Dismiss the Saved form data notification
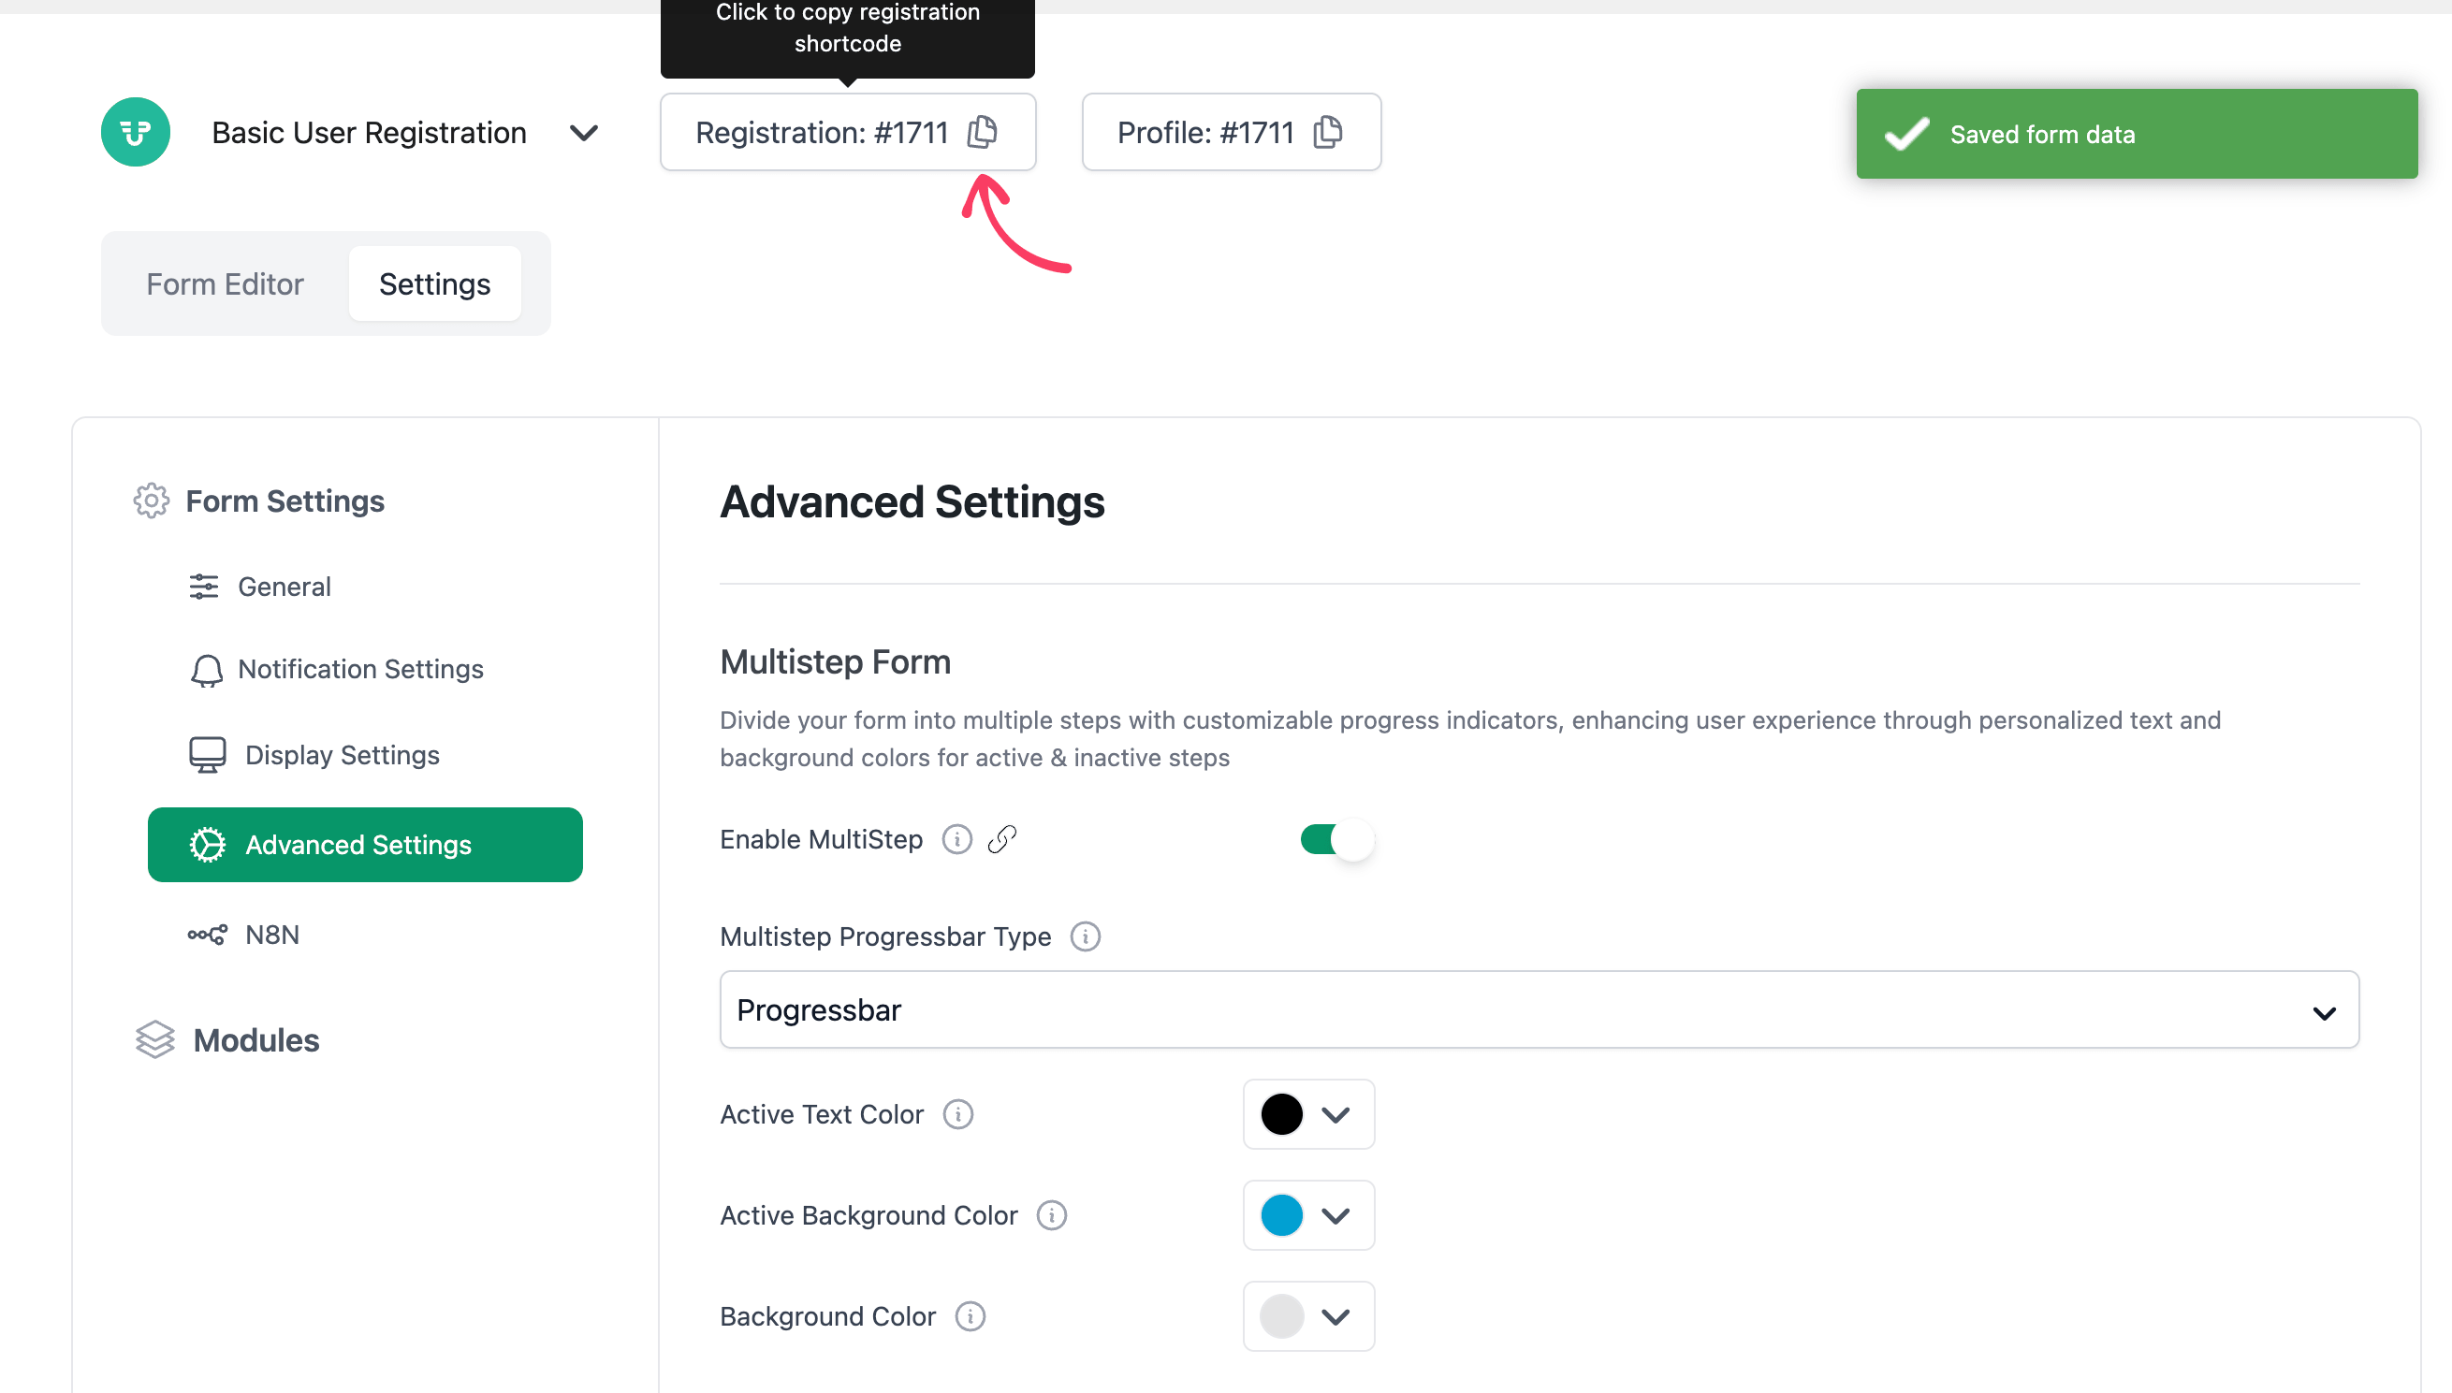 click(x=2137, y=134)
